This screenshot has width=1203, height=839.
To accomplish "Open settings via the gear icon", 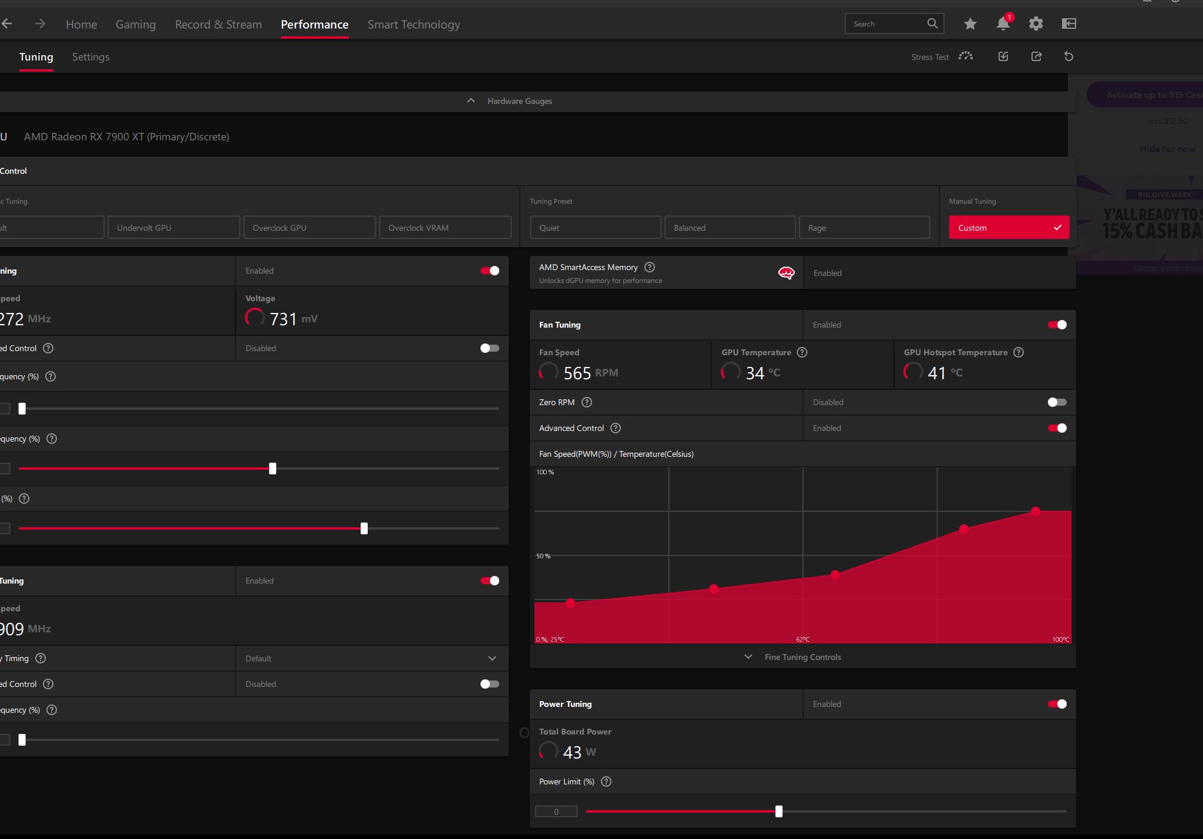I will pos(1036,23).
